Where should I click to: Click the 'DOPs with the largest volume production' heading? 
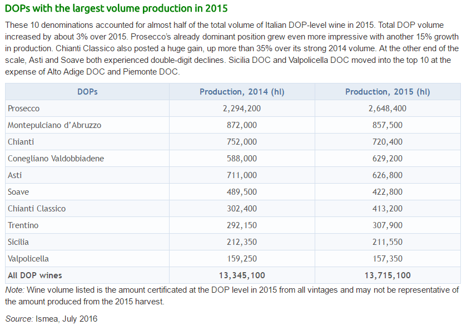point(116,9)
